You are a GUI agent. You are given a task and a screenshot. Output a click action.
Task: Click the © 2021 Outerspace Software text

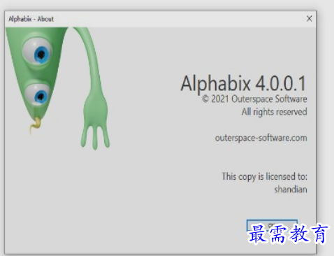(x=254, y=99)
